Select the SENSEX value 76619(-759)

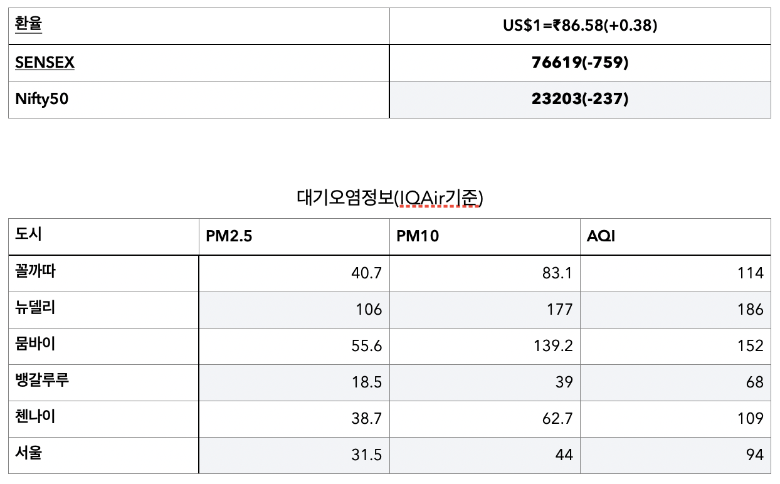tap(580, 62)
